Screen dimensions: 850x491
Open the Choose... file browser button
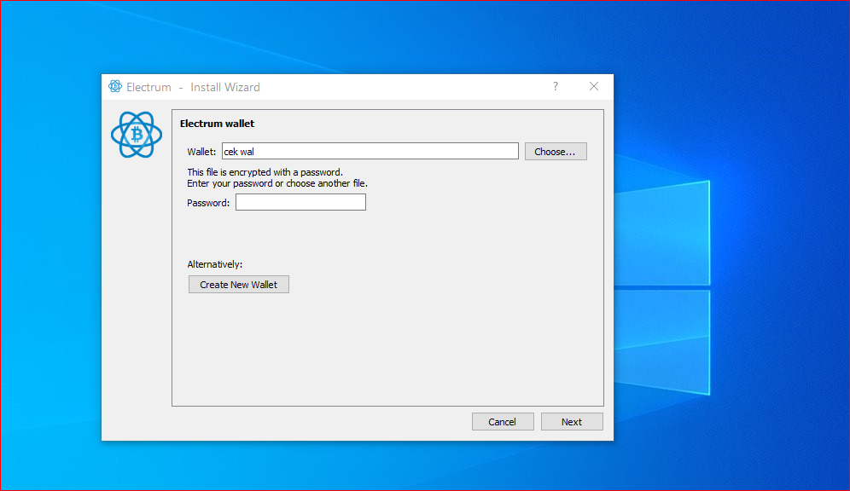(x=555, y=152)
